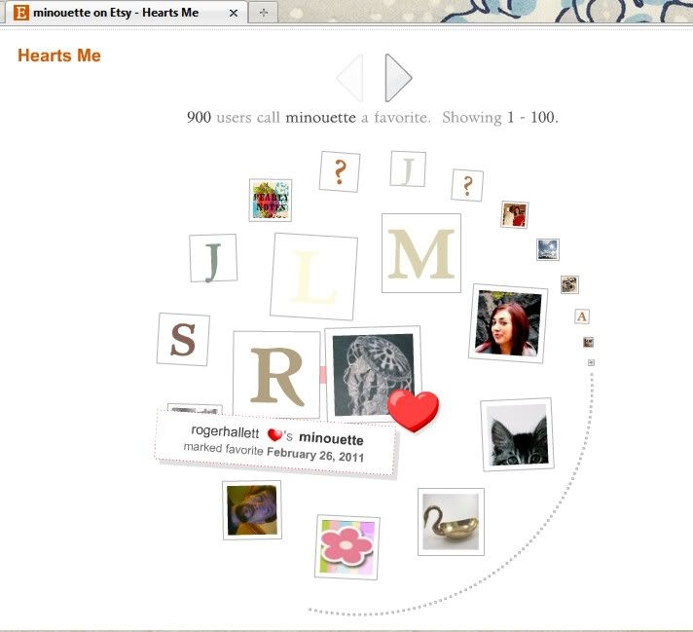Open the Pearly Notes avatar thumbnail

pyautogui.click(x=270, y=200)
